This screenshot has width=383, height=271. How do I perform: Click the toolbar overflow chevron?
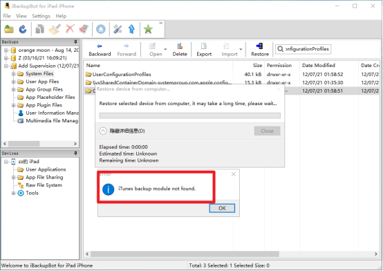click(160, 23)
